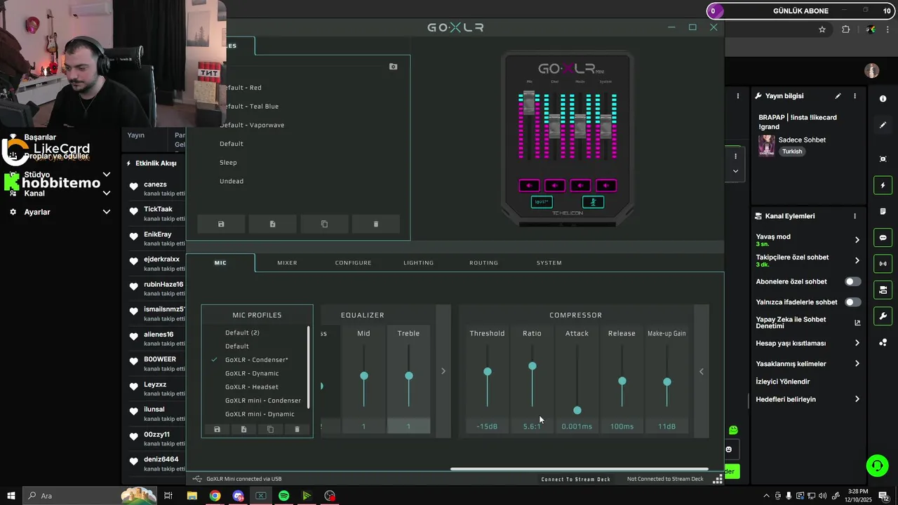The image size is (898, 505).
Task: Click the horizontal scrollbar under mic settings
Action: click(579, 469)
